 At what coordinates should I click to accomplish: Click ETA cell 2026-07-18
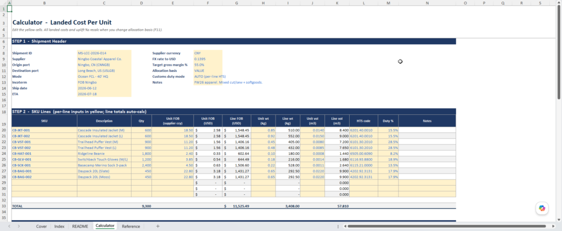click(104, 94)
